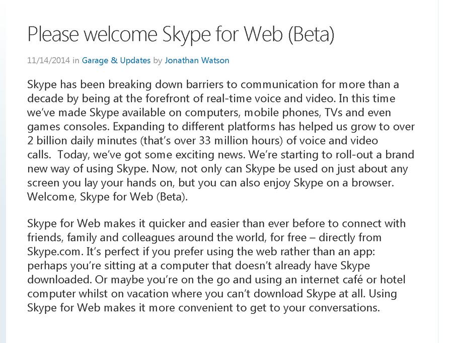Click the 11/14/2014 publication date
Viewport: 453px width, 343px height.
click(x=48, y=61)
